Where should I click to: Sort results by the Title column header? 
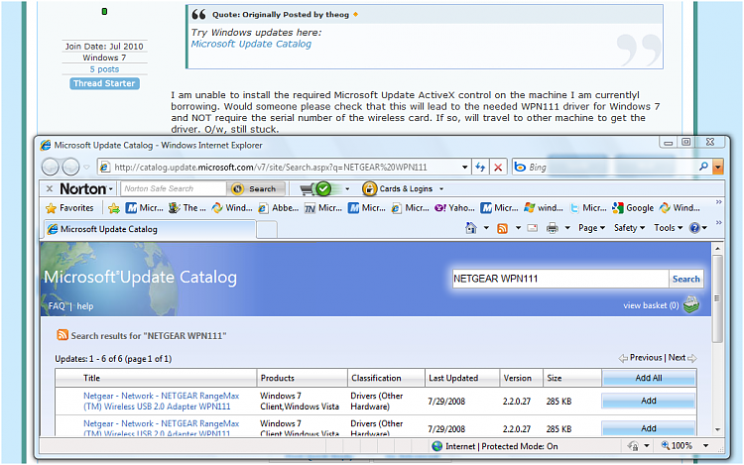click(x=157, y=378)
